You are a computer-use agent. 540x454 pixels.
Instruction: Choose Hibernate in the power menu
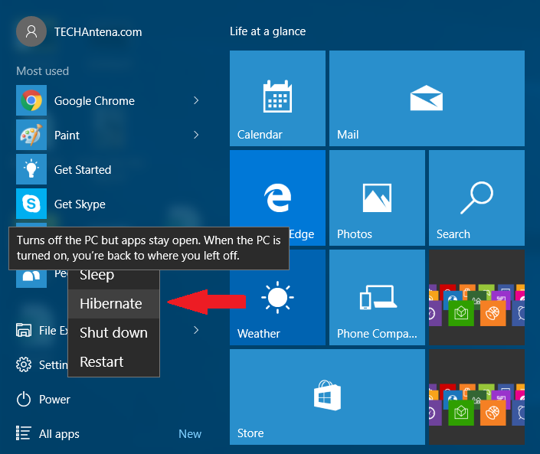tap(114, 304)
